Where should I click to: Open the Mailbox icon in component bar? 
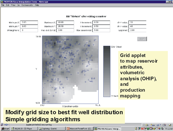click(x=153, y=125)
